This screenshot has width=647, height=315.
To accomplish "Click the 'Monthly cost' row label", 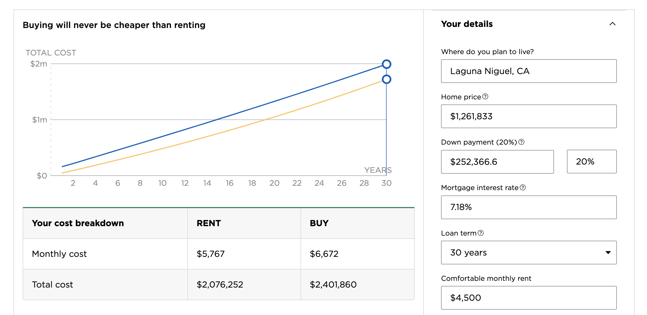I will [x=59, y=254].
